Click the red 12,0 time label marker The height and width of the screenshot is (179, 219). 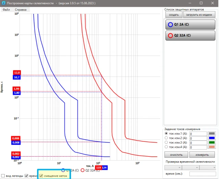[17, 73]
